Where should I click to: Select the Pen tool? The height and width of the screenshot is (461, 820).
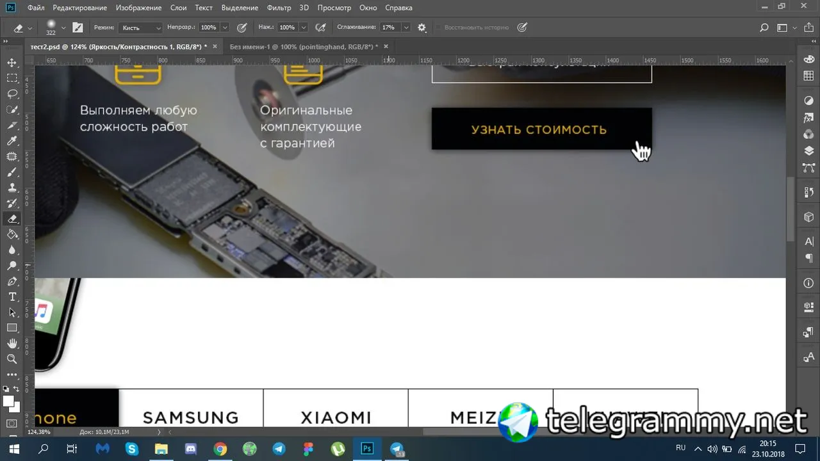pos(12,282)
